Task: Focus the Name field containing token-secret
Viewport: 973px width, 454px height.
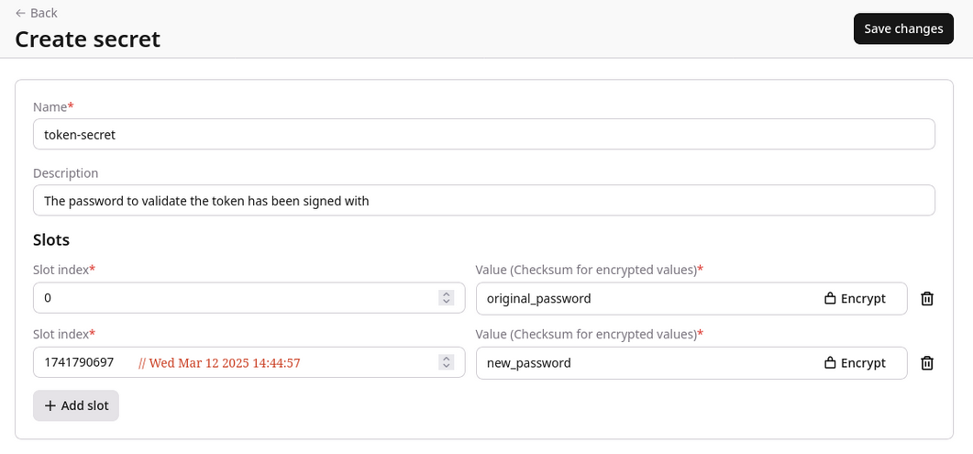Action: (x=483, y=134)
